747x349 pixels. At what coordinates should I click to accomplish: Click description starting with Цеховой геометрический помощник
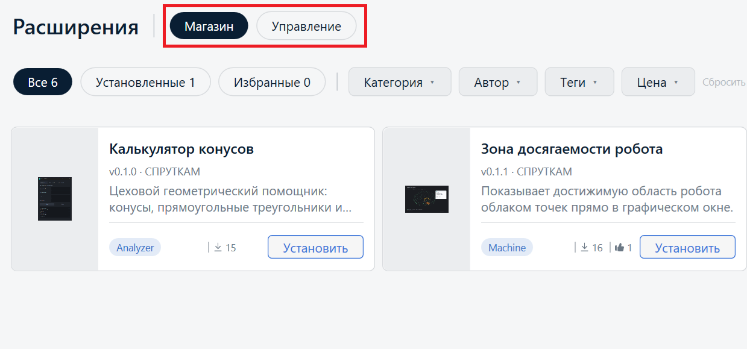coord(230,200)
